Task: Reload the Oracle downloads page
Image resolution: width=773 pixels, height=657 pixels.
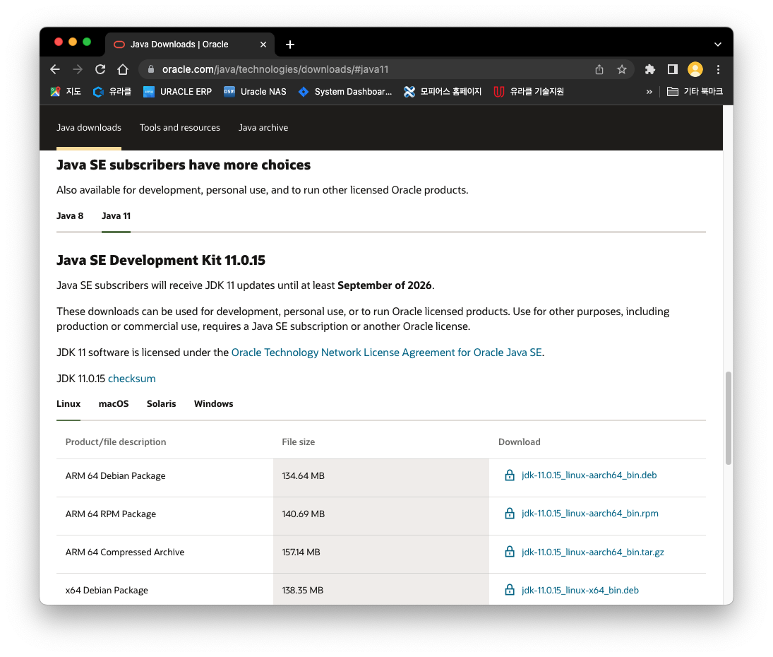Action: click(x=100, y=69)
